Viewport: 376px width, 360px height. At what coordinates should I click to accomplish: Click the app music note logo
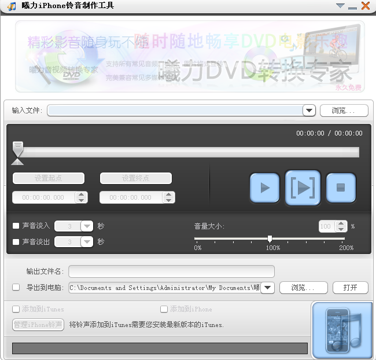pos(12,6)
